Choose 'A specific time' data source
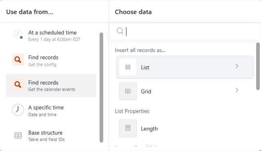Screen dimensions: 261x151 click(x=51, y=111)
